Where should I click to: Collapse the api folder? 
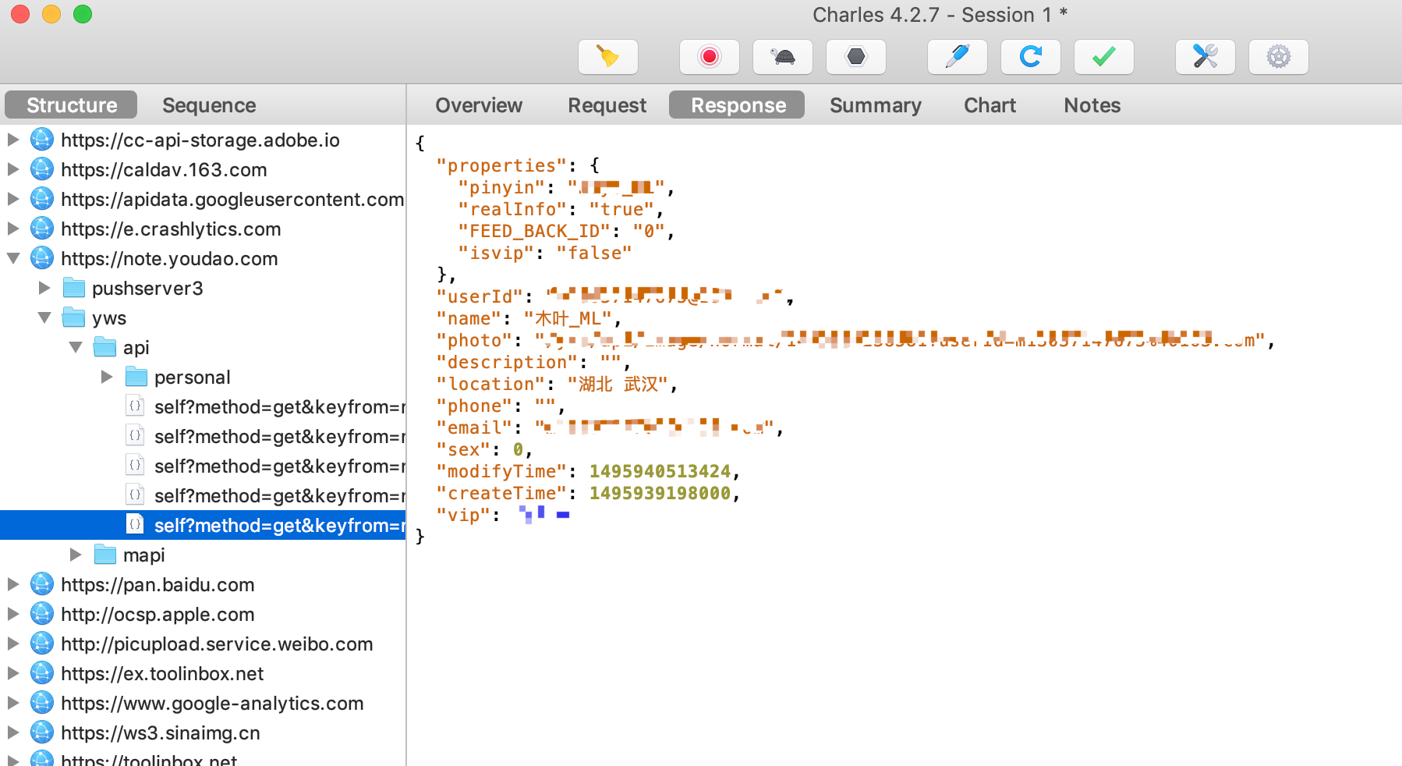[76, 347]
